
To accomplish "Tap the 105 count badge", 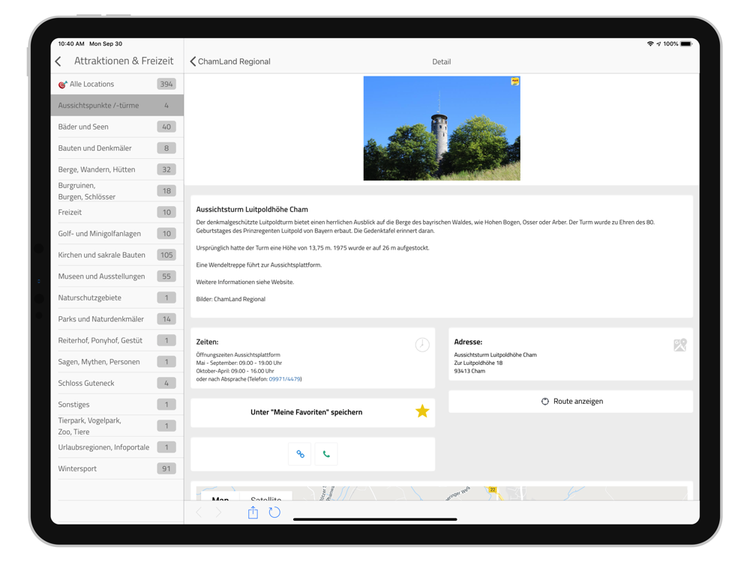I will (x=166, y=255).
